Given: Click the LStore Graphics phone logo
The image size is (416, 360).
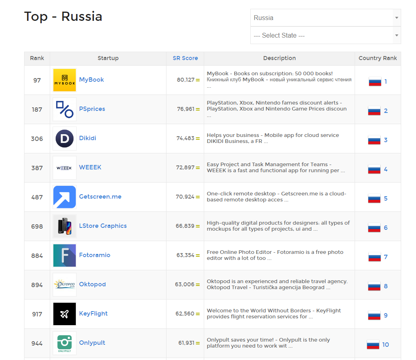Looking at the screenshot, I should click(65, 226).
